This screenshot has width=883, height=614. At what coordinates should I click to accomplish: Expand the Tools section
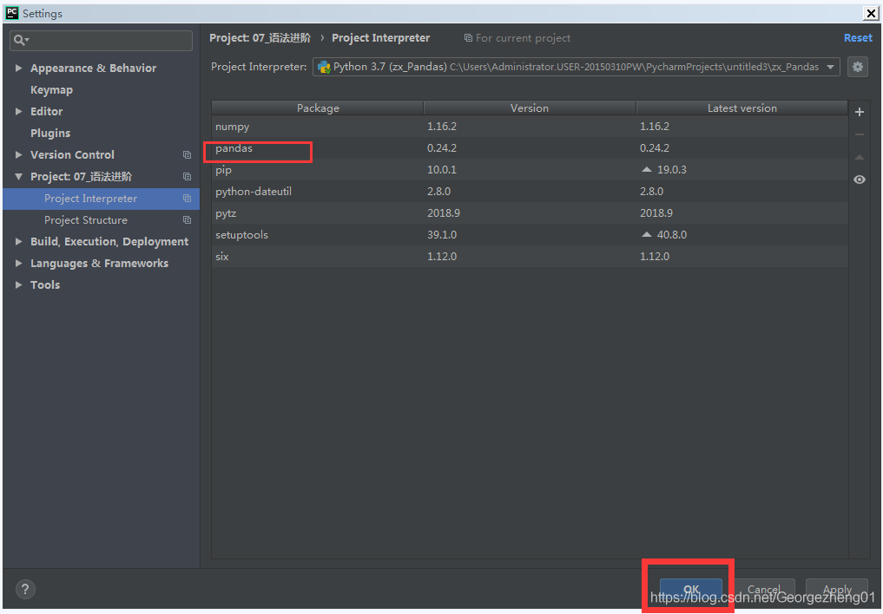point(18,284)
